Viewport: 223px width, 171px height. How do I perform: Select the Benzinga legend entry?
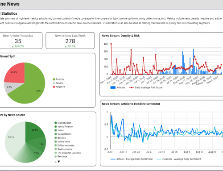pos(61,156)
